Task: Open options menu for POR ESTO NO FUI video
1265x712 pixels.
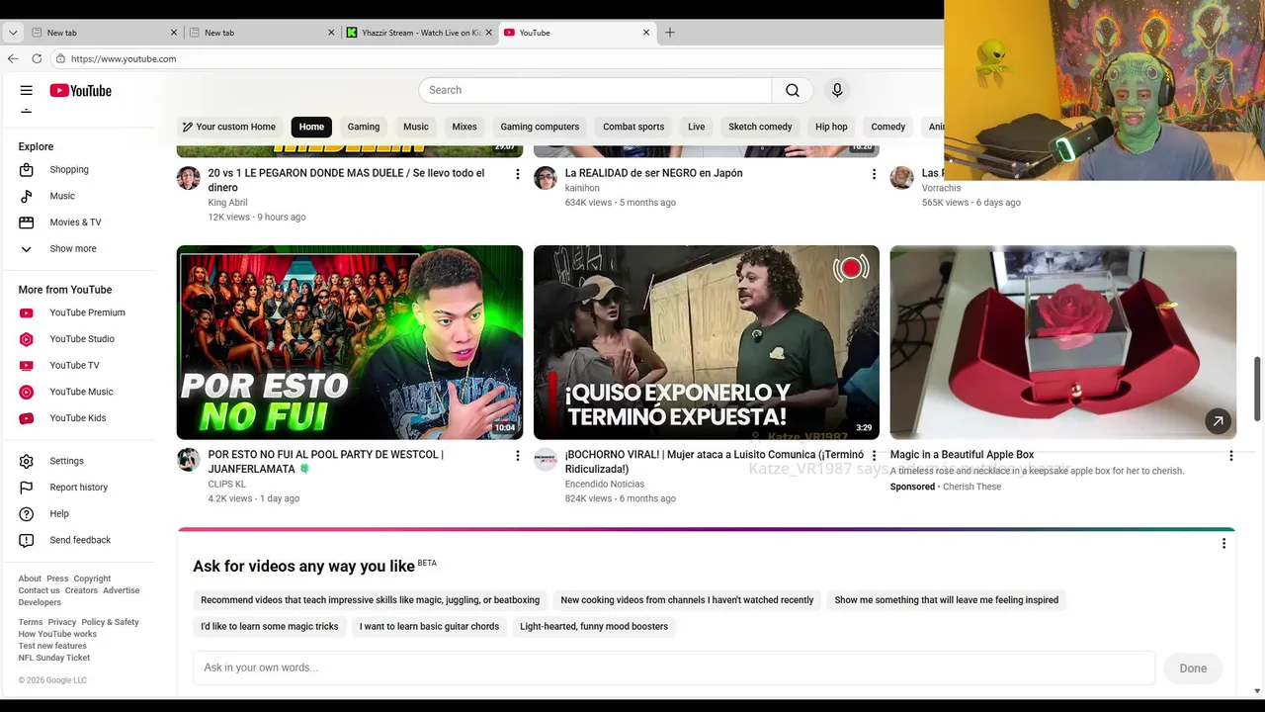Action: (517, 456)
